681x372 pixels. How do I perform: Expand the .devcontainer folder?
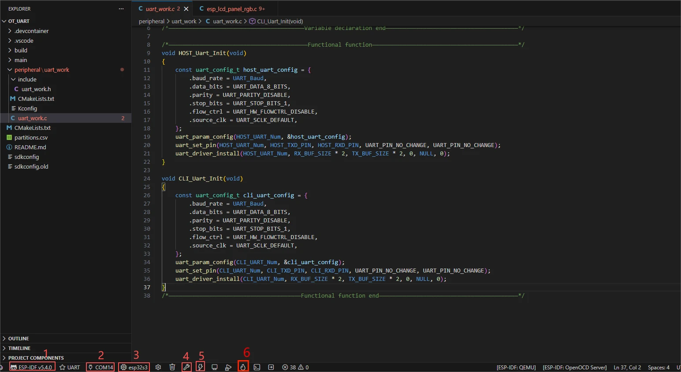[31, 31]
